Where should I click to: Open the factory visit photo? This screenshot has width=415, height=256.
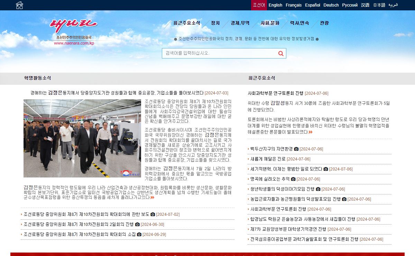82,138
